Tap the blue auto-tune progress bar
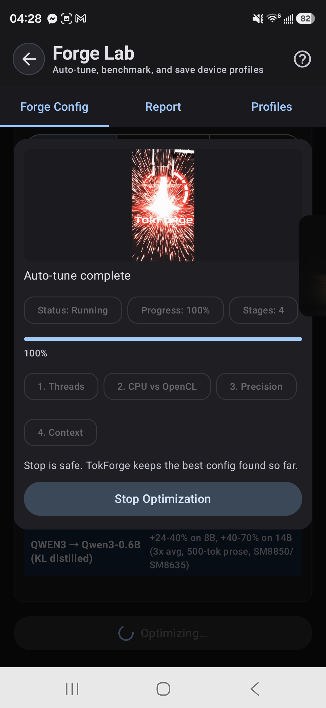The width and height of the screenshot is (326, 708). click(163, 339)
